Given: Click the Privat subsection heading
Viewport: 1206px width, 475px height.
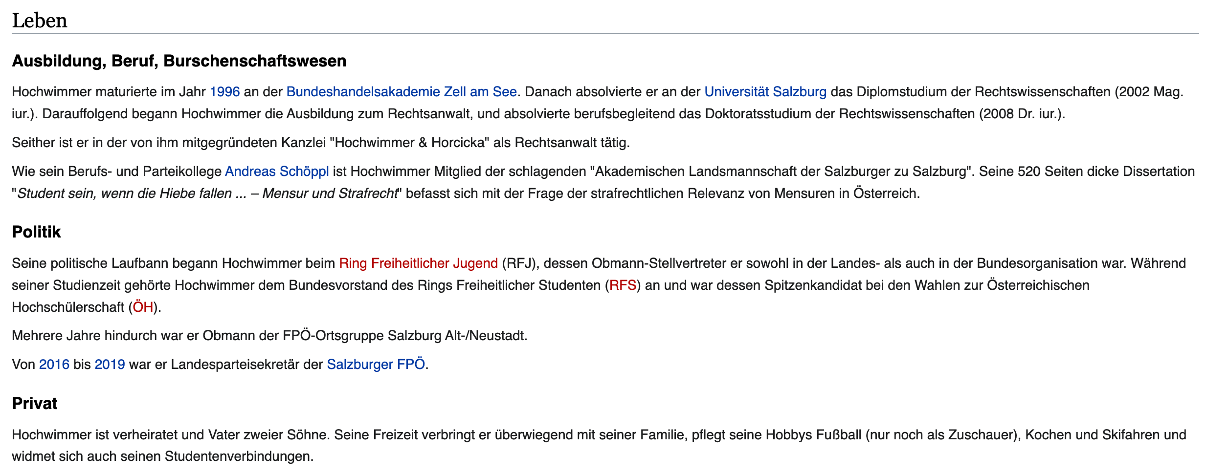Looking at the screenshot, I should click(x=35, y=404).
